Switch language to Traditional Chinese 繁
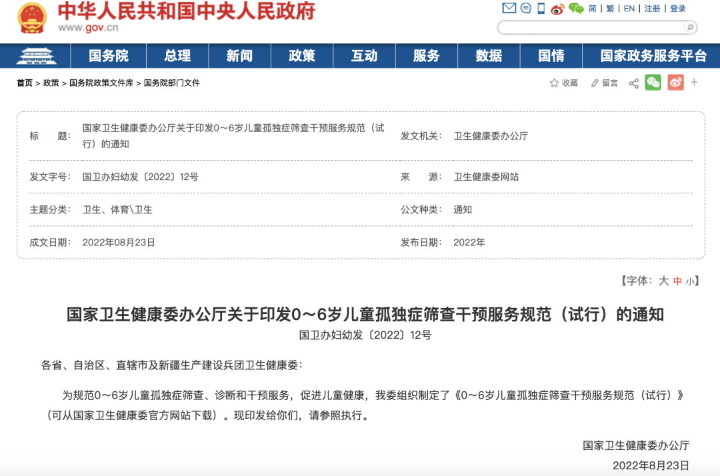This screenshot has width=720, height=476. click(x=610, y=8)
